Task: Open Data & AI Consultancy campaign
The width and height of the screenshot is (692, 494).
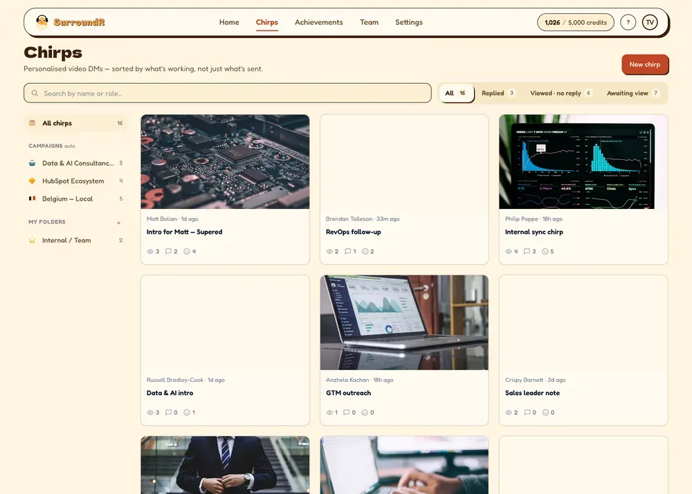Action: [75, 163]
